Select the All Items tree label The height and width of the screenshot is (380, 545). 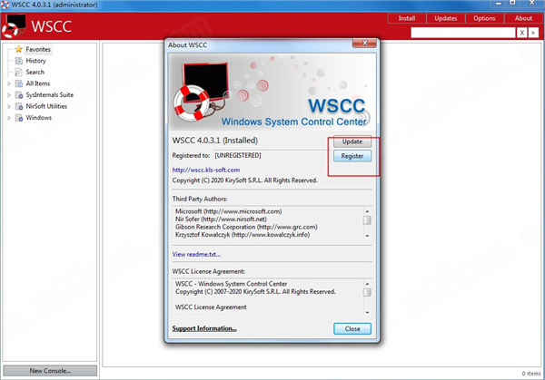click(x=38, y=83)
